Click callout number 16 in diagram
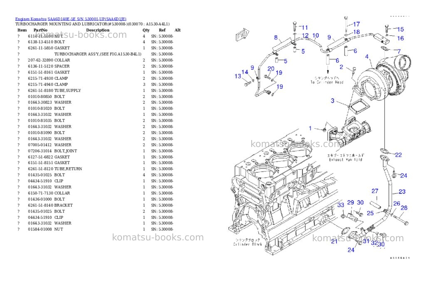 [x=401, y=38]
